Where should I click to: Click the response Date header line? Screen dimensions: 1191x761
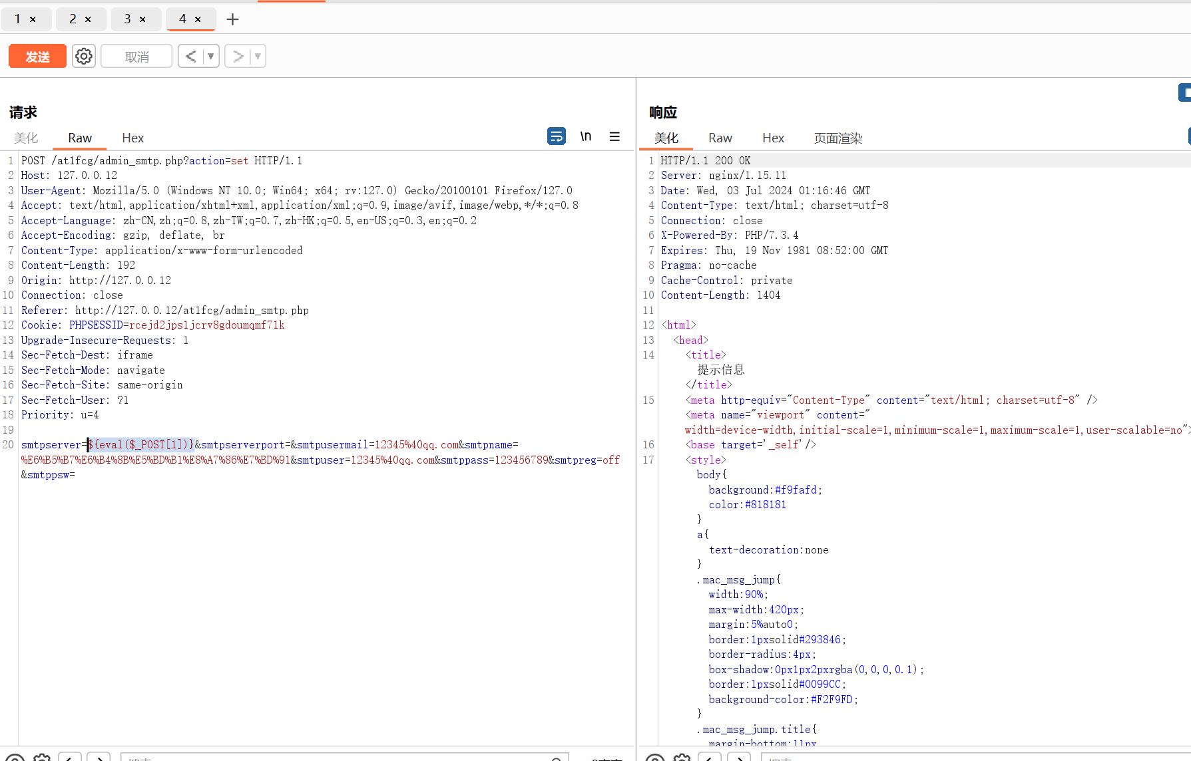click(x=766, y=190)
